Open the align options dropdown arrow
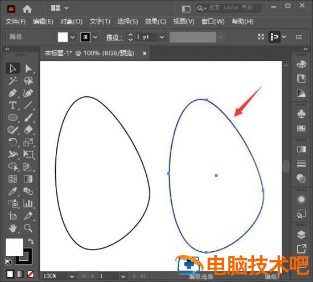 click(284, 37)
